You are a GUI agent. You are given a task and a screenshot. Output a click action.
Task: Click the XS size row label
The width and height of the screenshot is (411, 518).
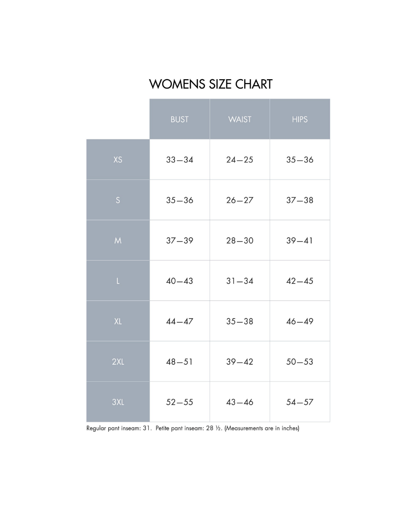point(118,160)
